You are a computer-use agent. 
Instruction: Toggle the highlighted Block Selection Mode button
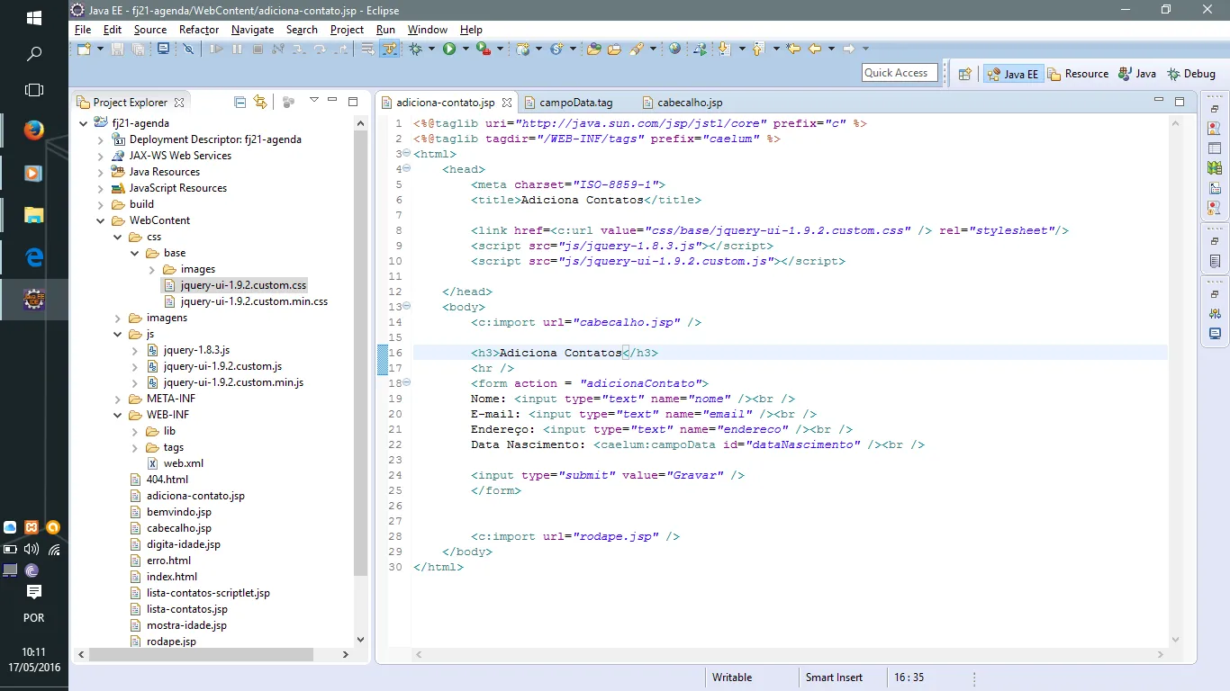tap(389, 49)
